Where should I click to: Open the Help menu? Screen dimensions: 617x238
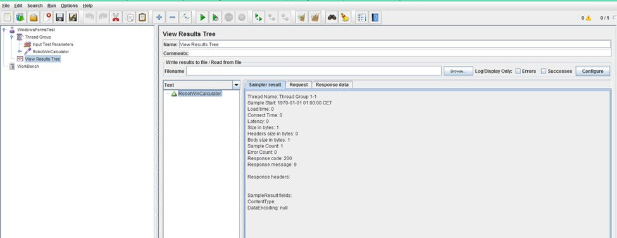pos(88,6)
